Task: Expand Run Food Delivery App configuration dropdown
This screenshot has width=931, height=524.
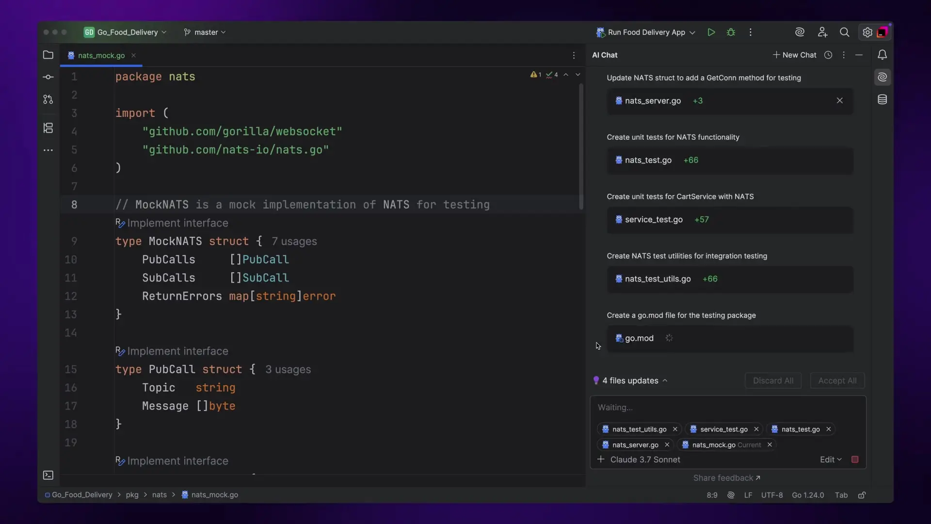Action: click(x=645, y=32)
